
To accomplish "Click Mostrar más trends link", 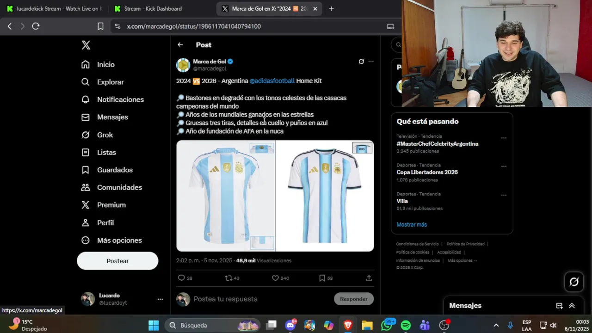I will (412, 224).
